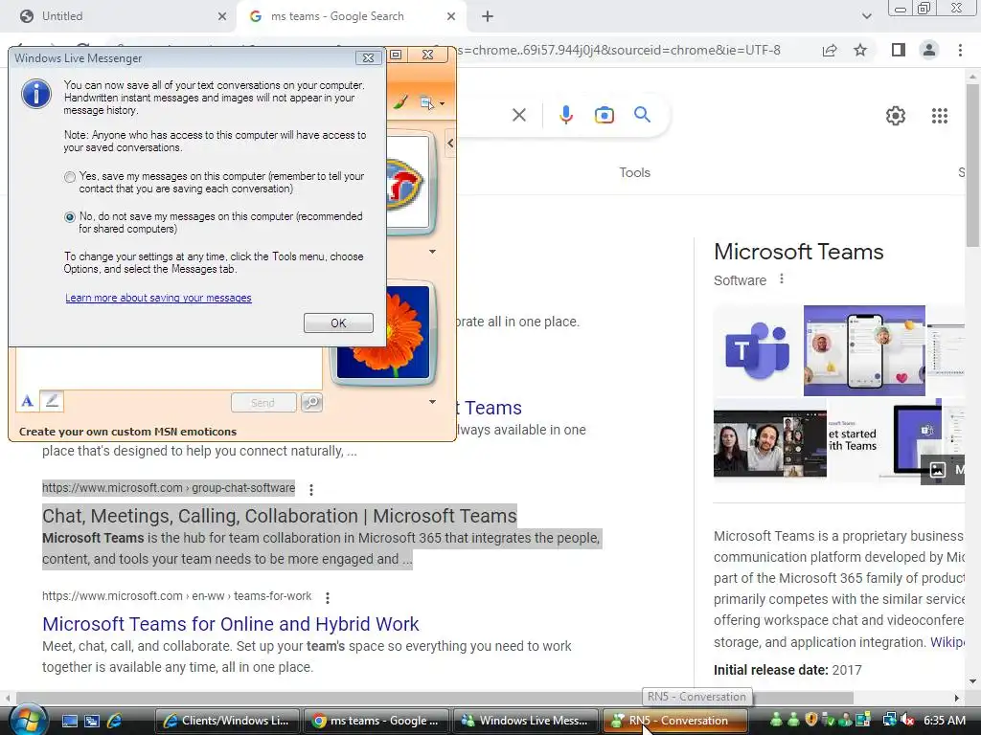Screen dimensions: 981x735
Task: Click the video meeting participants image
Action: (x=770, y=443)
